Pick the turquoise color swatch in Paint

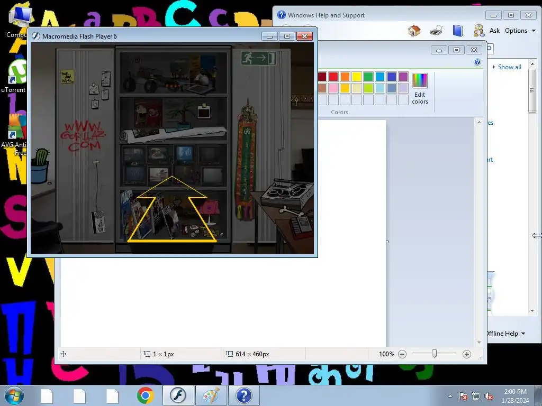[380, 76]
